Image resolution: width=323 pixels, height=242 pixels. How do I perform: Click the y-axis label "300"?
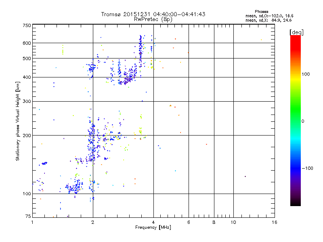click(x=27, y=102)
